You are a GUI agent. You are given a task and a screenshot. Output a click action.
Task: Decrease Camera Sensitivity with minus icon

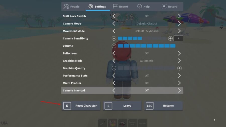(114, 38)
